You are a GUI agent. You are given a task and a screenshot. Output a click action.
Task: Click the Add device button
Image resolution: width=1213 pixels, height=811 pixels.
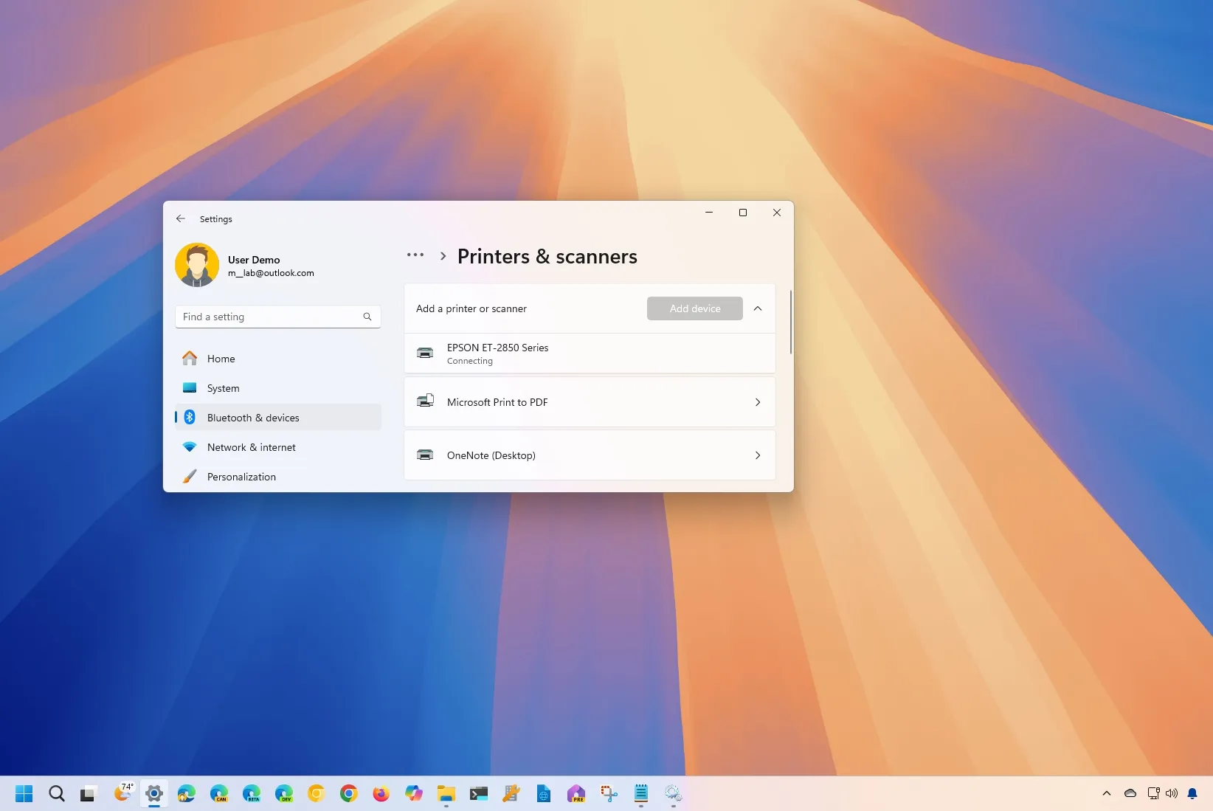pos(694,308)
